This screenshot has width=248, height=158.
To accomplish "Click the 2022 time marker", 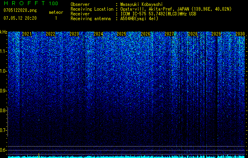I will coord(50,34).
